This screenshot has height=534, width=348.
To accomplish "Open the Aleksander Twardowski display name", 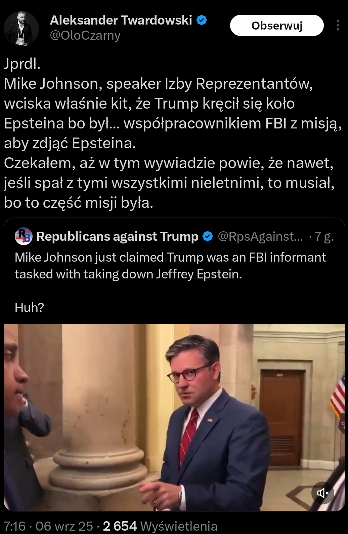I will coord(121,20).
